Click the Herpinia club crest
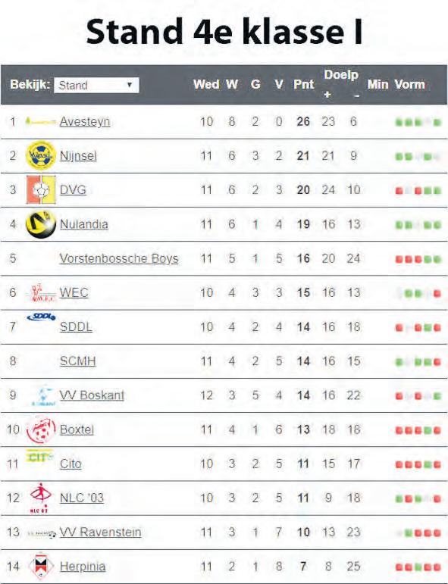 [41, 567]
